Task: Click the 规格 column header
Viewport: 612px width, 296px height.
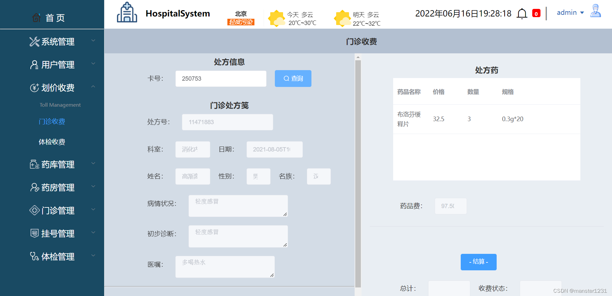Action: pos(508,92)
